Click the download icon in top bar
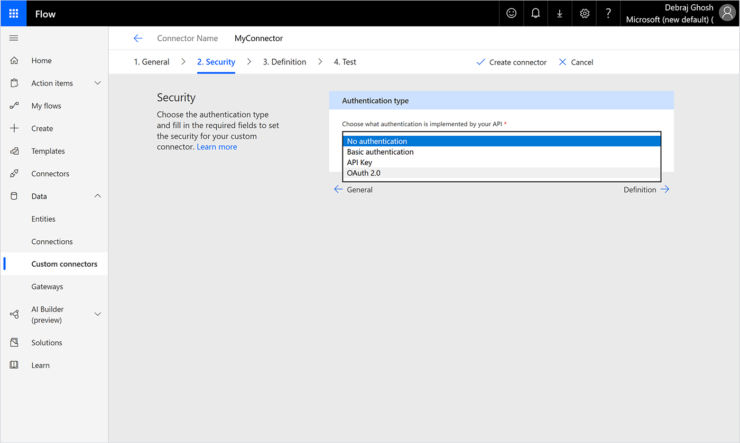Image resolution: width=740 pixels, height=443 pixels. click(x=559, y=13)
